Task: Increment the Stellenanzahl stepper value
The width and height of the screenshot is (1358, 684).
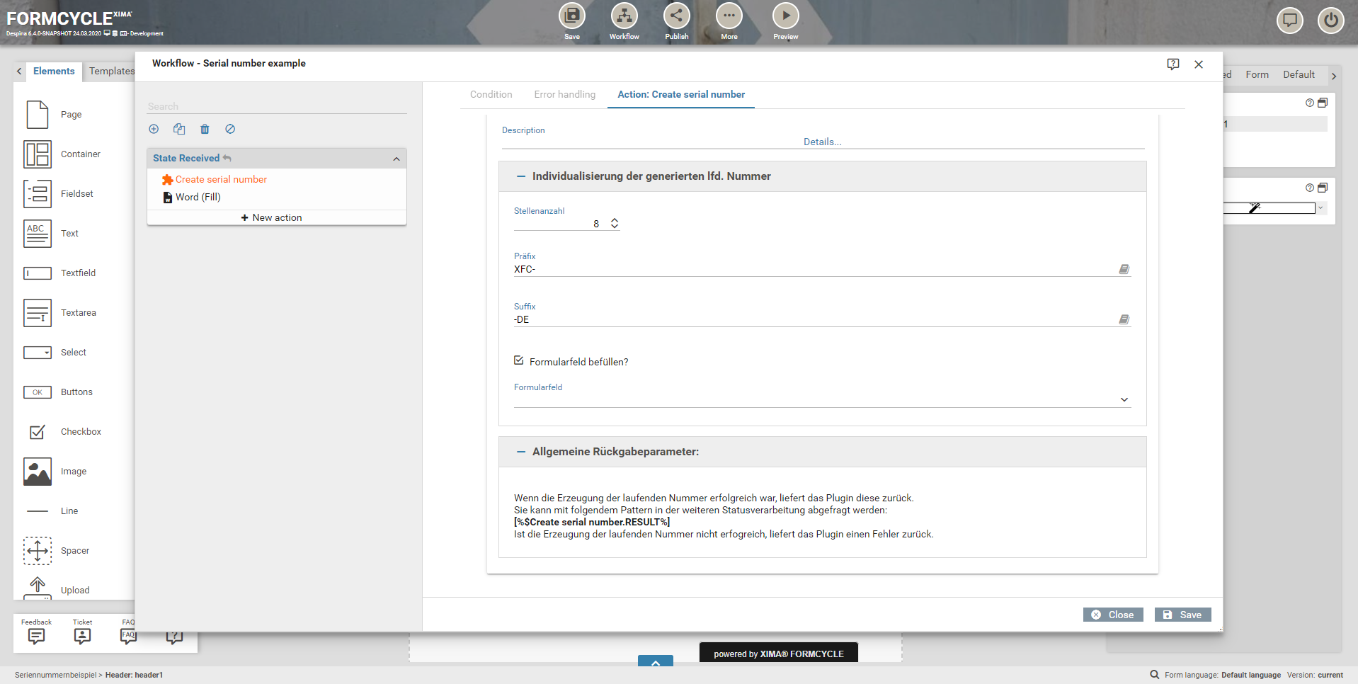Action: coord(615,220)
